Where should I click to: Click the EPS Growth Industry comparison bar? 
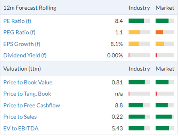pos(139,44)
